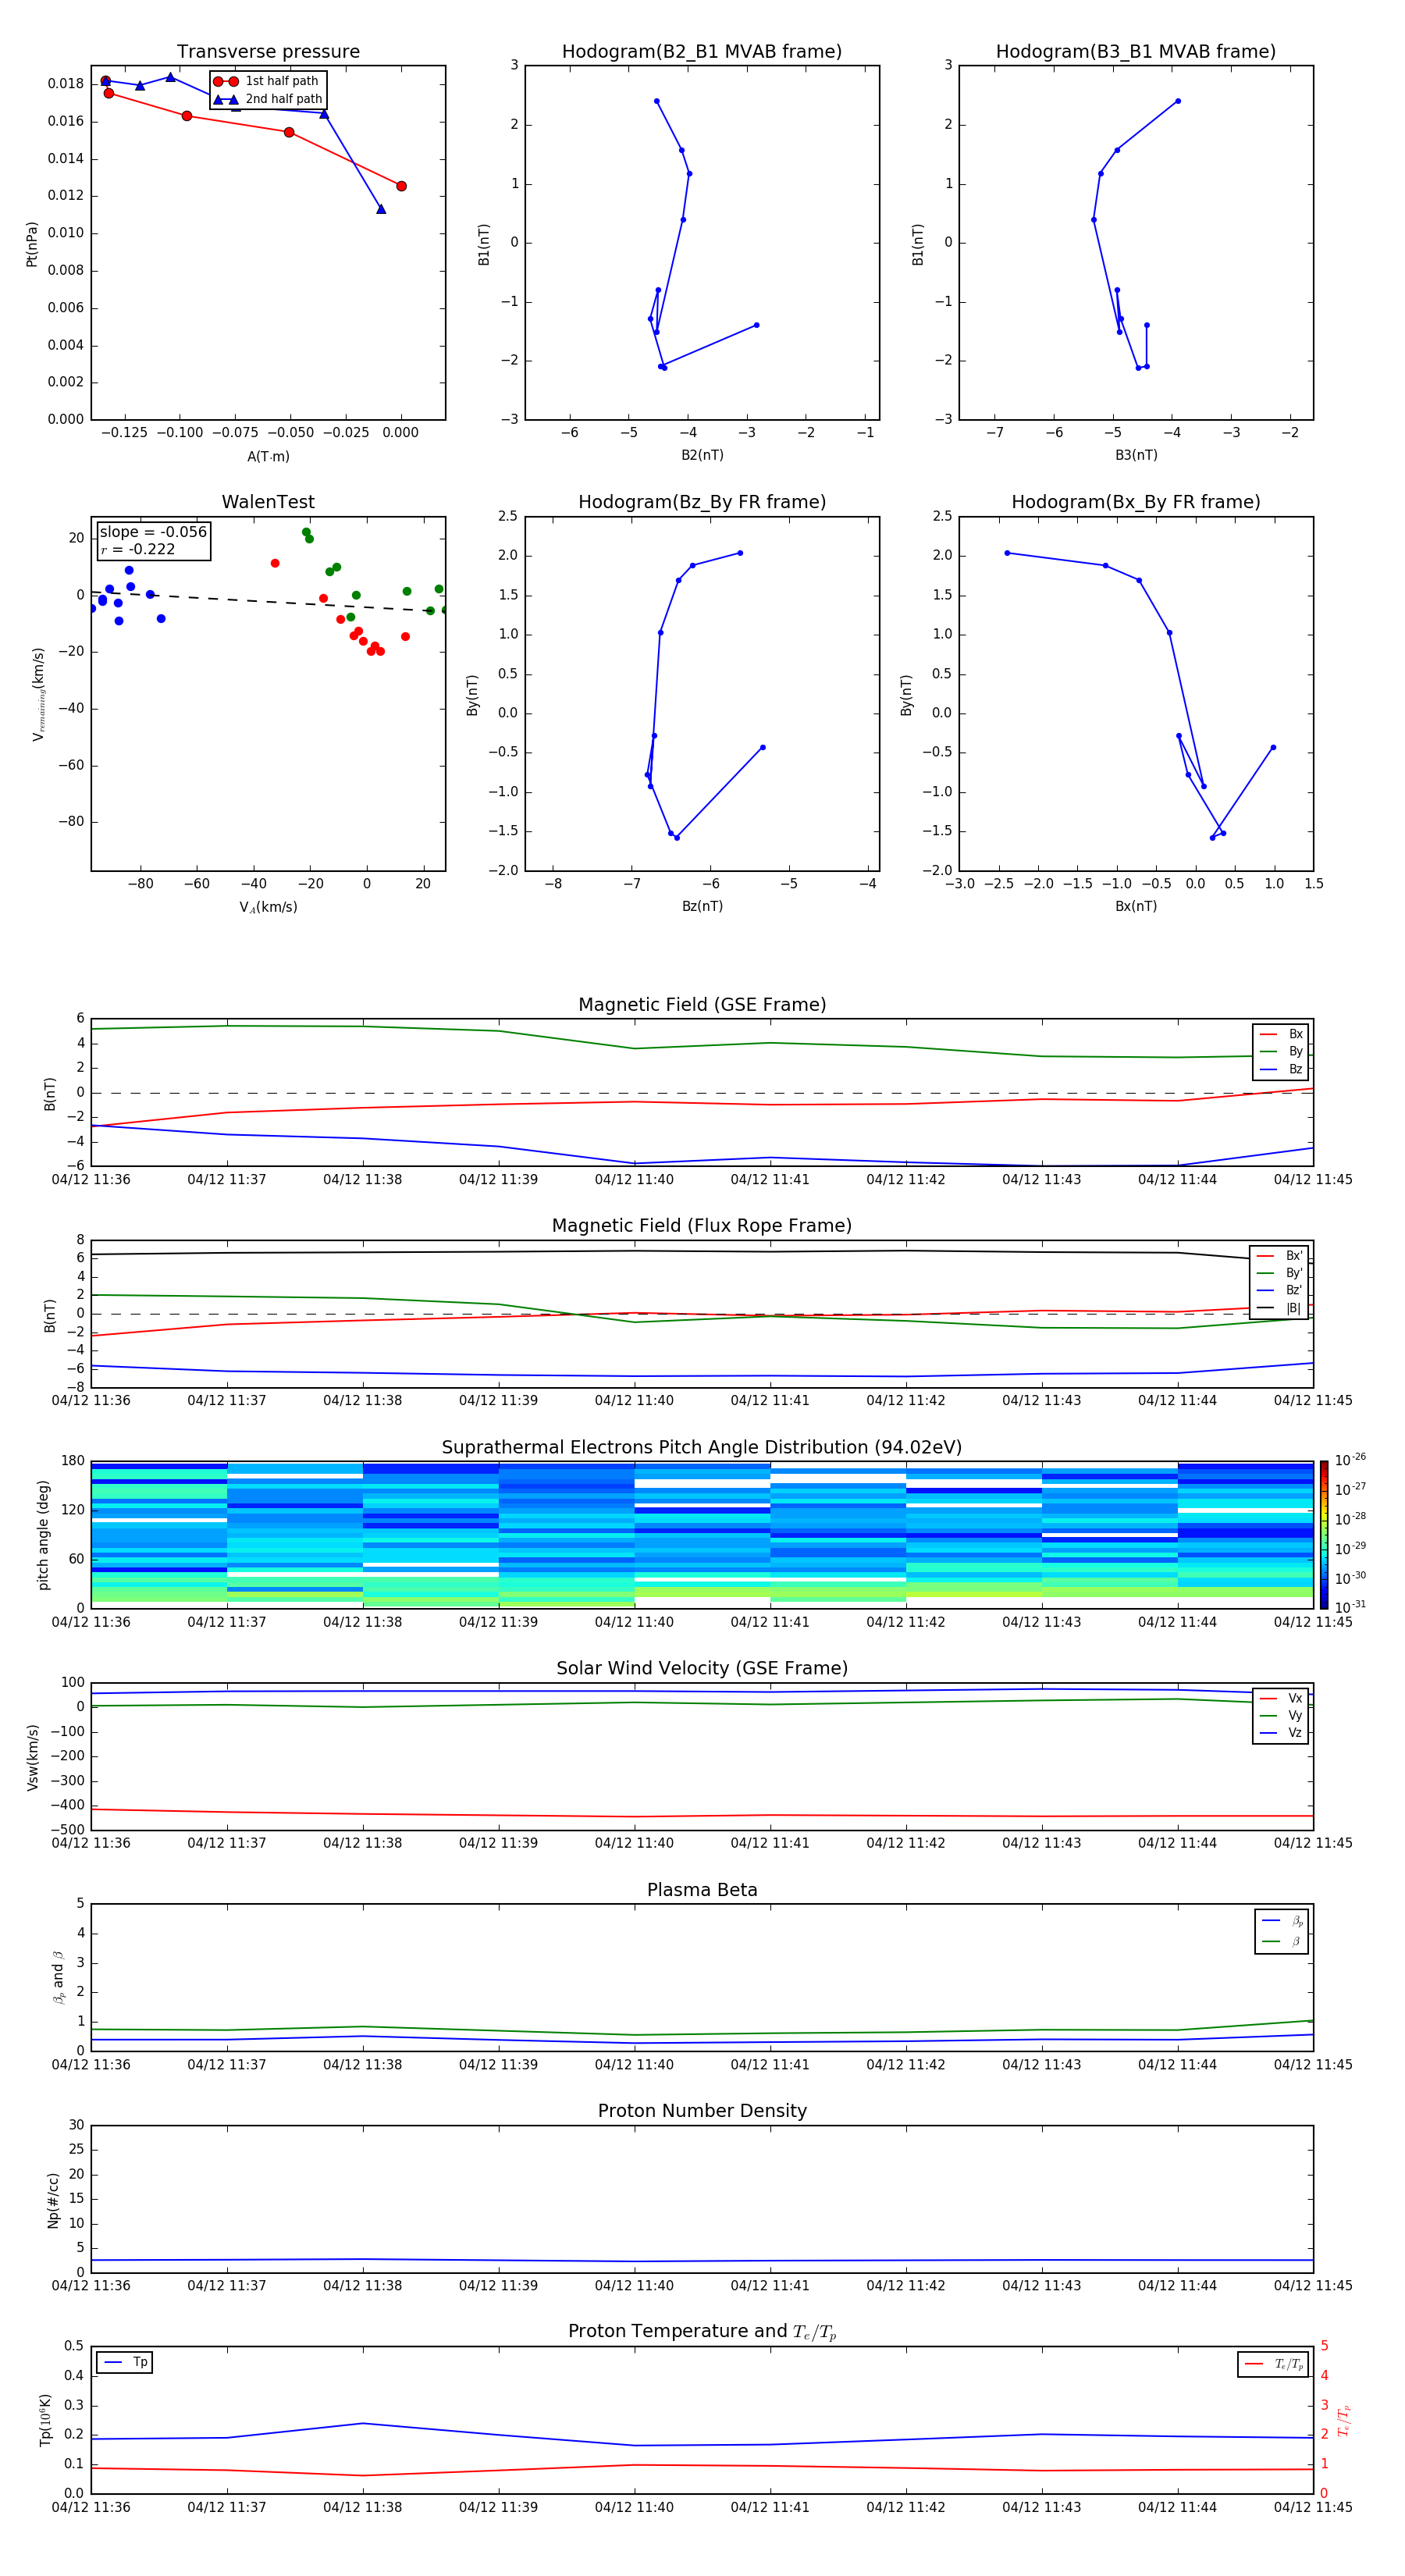The width and height of the screenshot is (1405, 2576).
Task: Click the "Magnetic Field (Flux Rope Frame)" title
Action: pos(702,1226)
